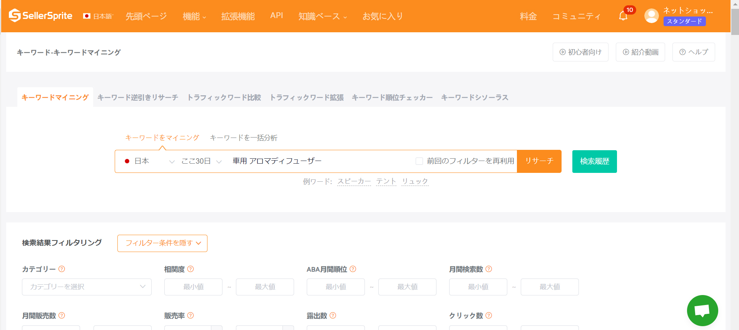Click the help icon next to 販売率
The width and height of the screenshot is (739, 330).
click(x=191, y=315)
